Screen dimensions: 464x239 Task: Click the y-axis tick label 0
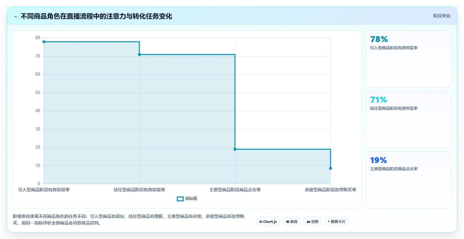pyautogui.click(x=39, y=184)
